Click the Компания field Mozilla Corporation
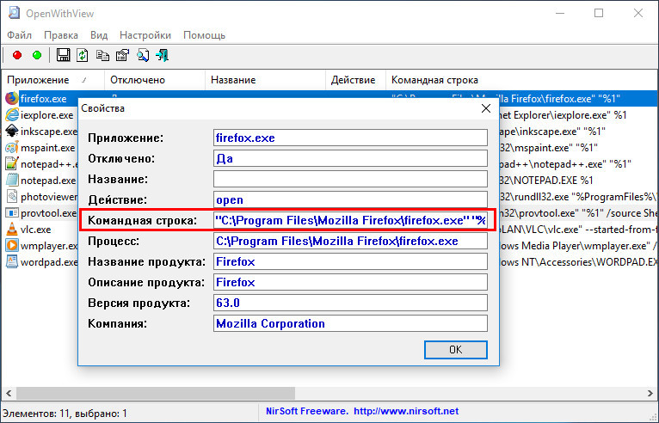This screenshot has height=423, width=659. [x=350, y=323]
